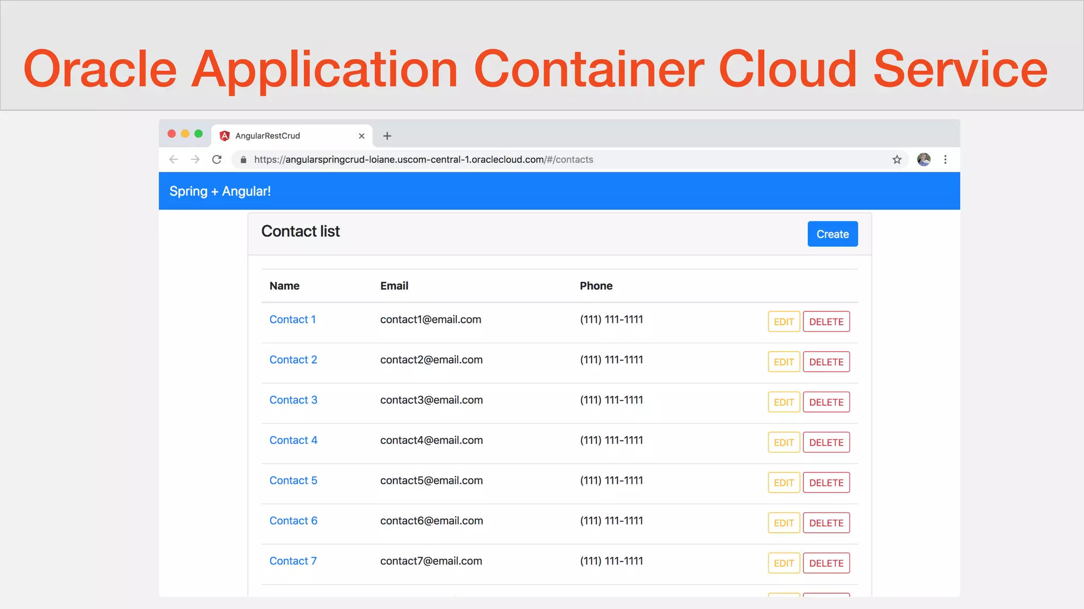Close the AngularRestCrud tab
This screenshot has width=1084, height=609.
(x=362, y=136)
